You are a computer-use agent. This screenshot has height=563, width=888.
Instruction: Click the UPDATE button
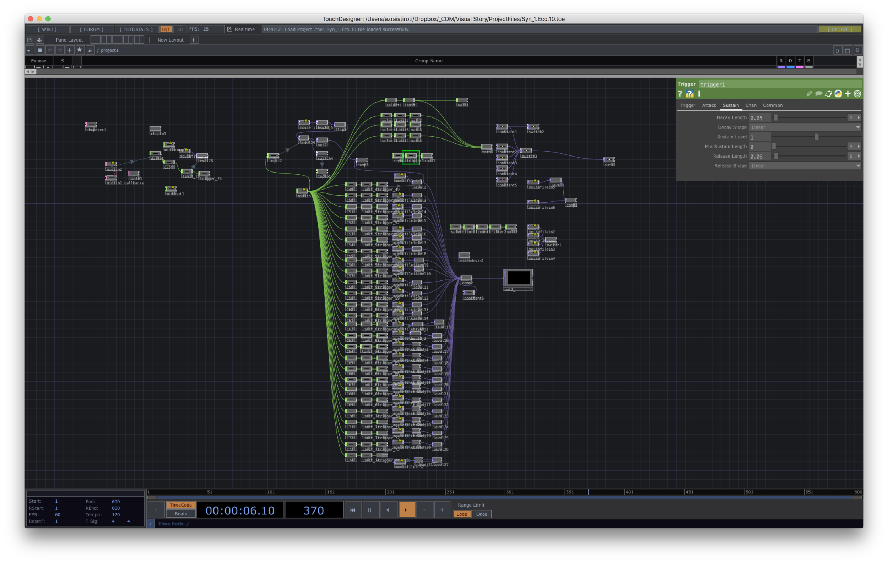tap(840, 29)
